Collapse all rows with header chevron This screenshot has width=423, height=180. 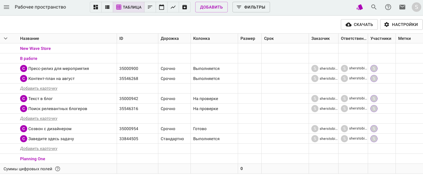point(6,38)
